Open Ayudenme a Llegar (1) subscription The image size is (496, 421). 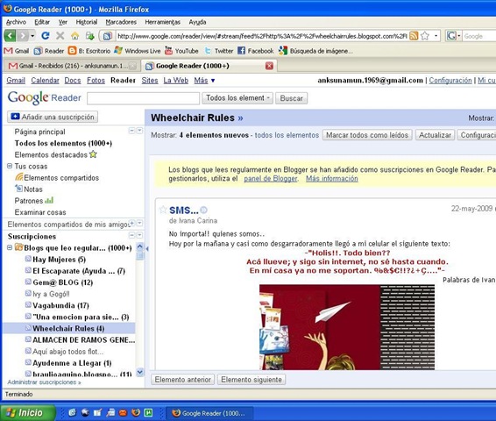coord(72,363)
